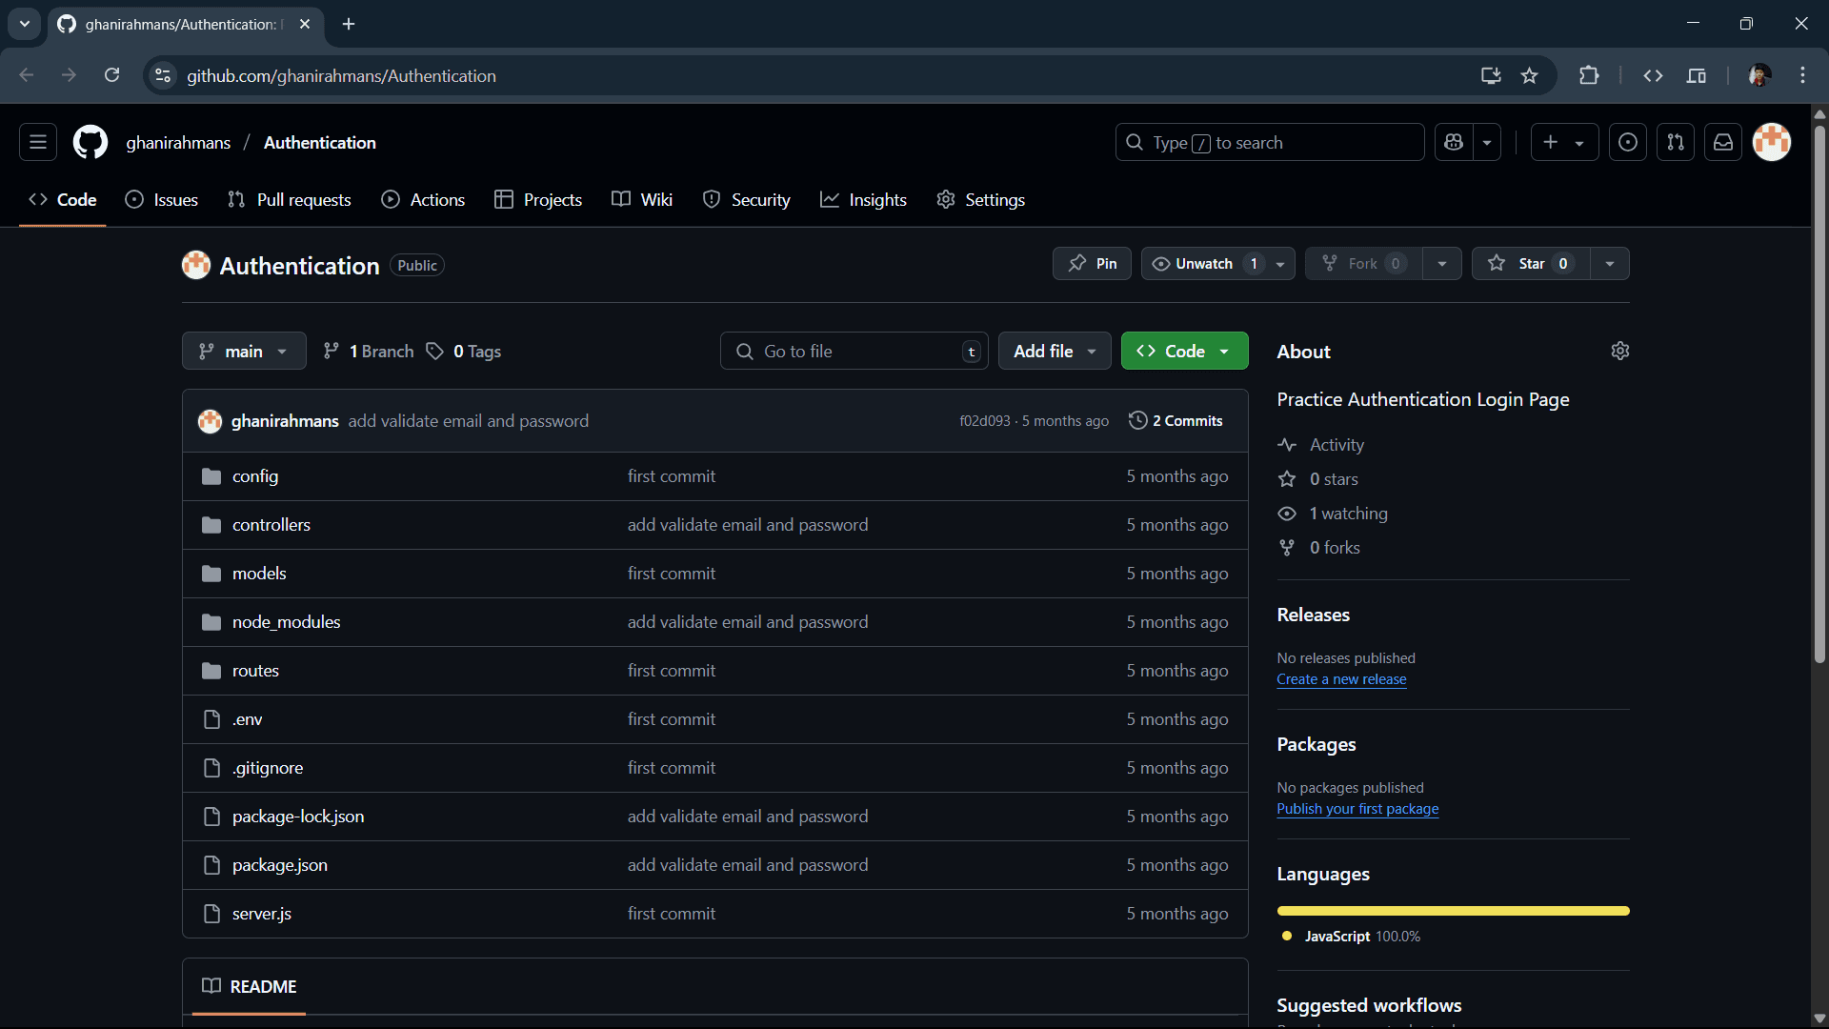Expand the Star lists dropdown arrow
This screenshot has height=1029, width=1829.
pos(1610,264)
